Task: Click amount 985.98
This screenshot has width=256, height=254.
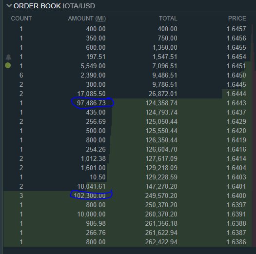Action: click(x=96, y=223)
